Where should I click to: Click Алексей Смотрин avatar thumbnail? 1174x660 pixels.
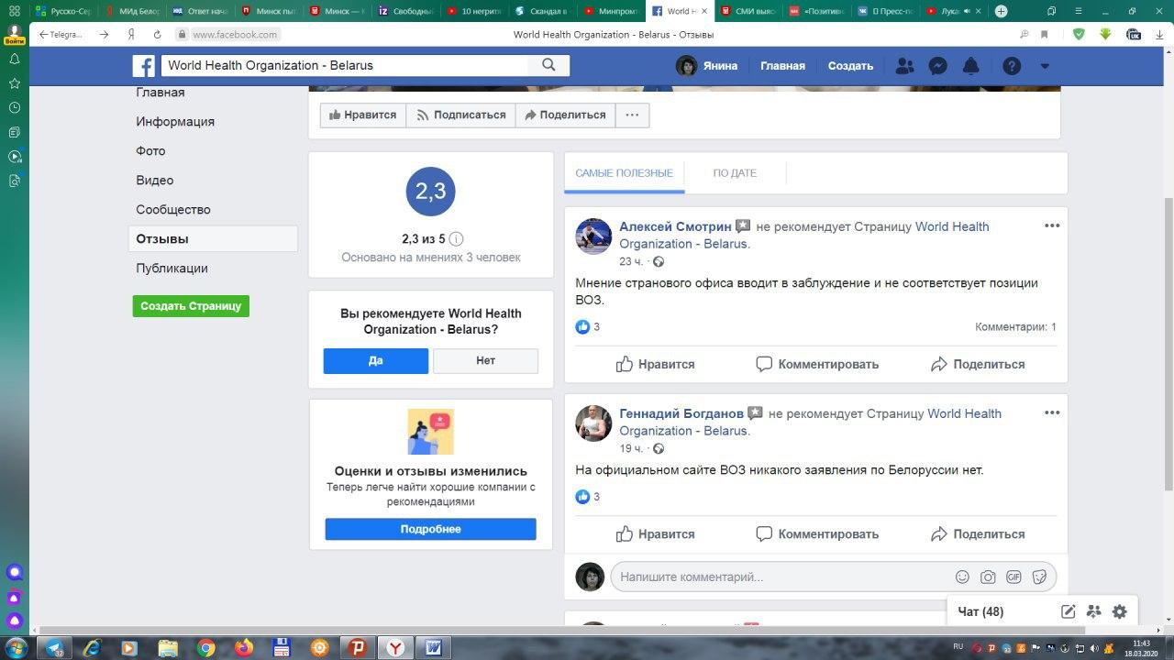(593, 236)
